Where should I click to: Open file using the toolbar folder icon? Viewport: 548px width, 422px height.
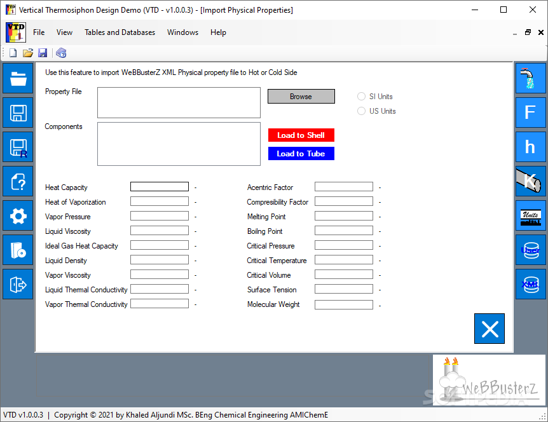click(28, 53)
